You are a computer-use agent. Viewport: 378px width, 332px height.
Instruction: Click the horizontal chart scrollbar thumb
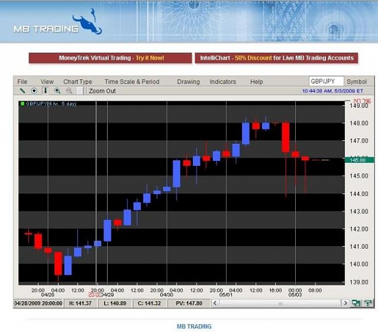click(280, 304)
